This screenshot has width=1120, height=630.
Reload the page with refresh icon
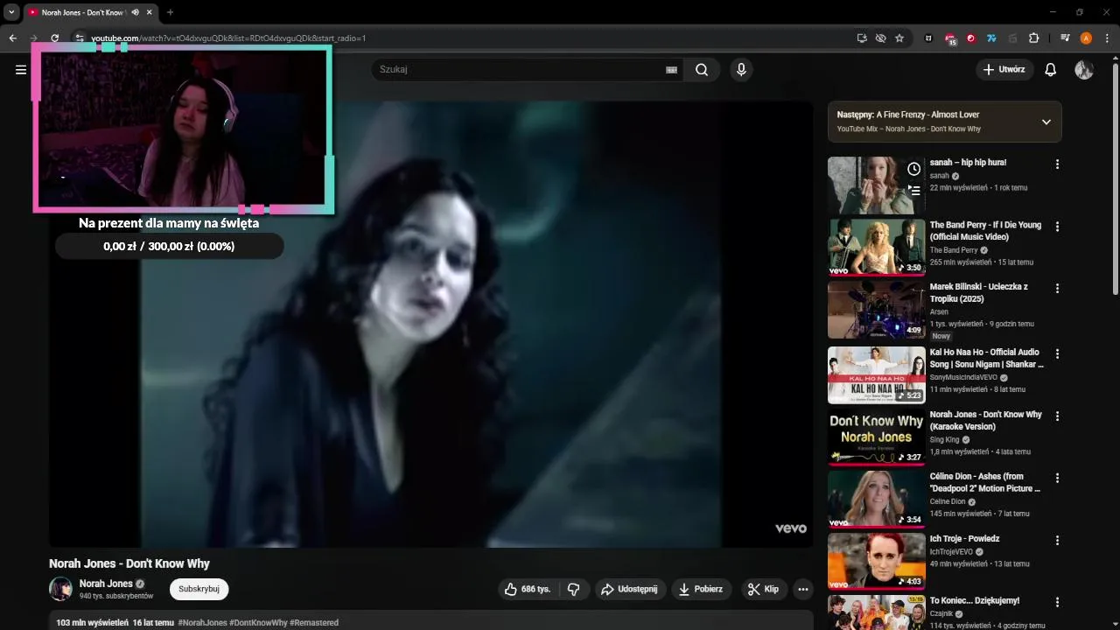tap(54, 38)
